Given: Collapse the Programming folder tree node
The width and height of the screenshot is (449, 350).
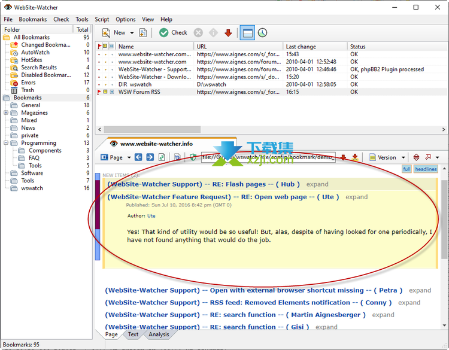Looking at the screenshot, I should 6,143.
